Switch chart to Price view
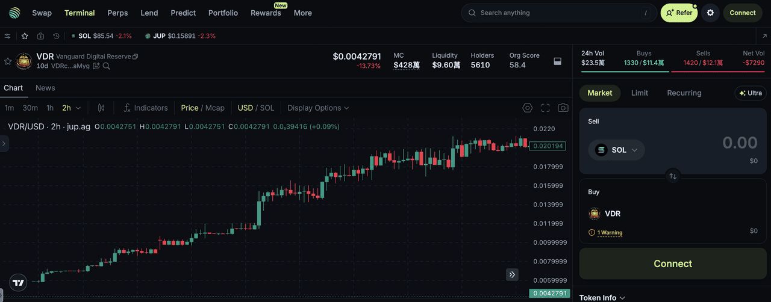This screenshot has width=771, height=302. (190, 108)
